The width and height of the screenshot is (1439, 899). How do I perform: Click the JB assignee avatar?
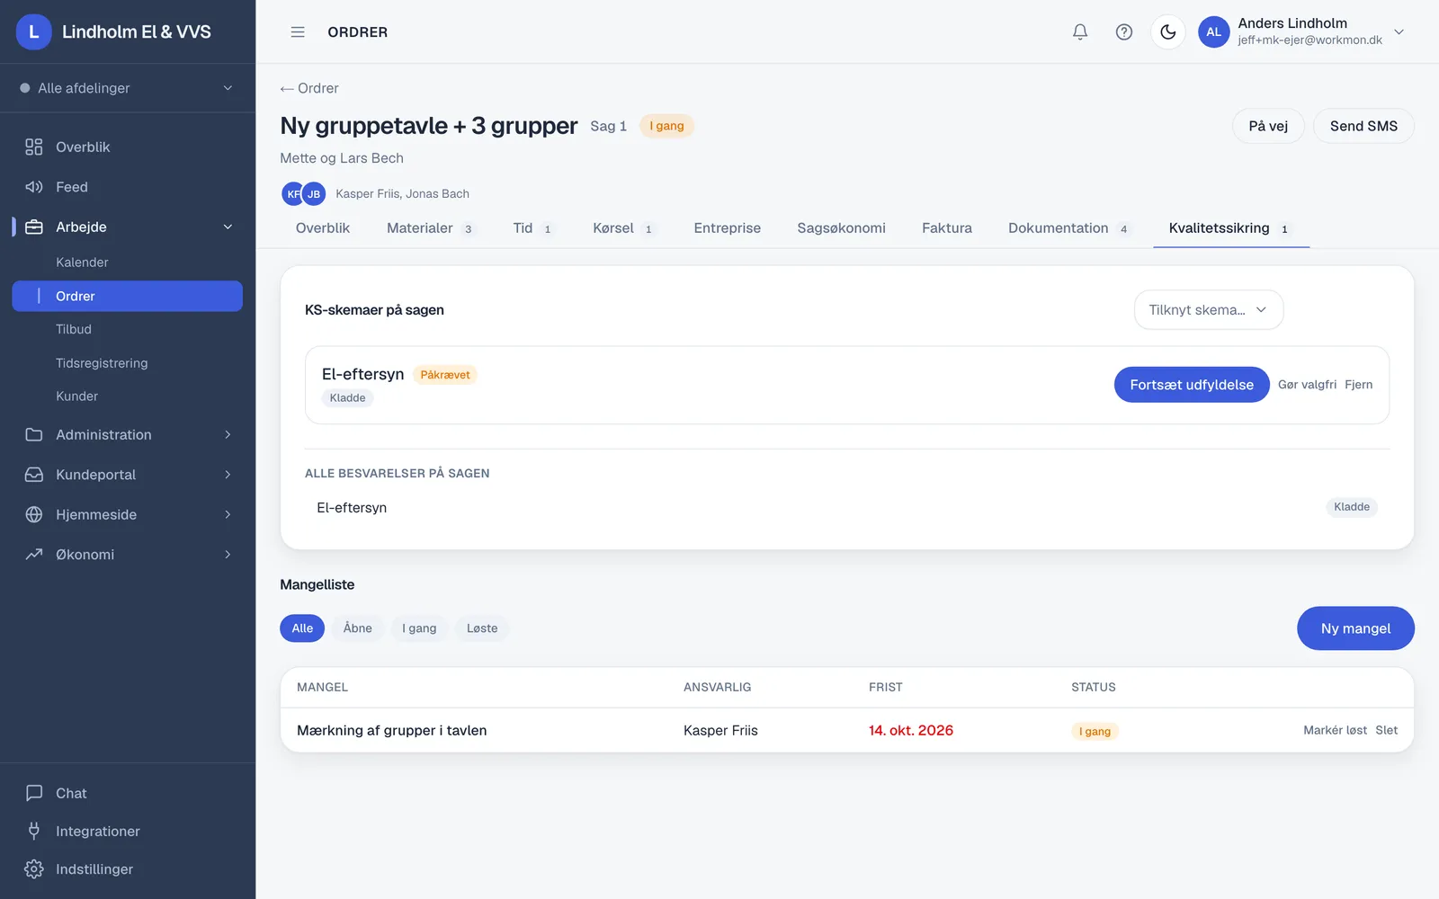(x=314, y=193)
